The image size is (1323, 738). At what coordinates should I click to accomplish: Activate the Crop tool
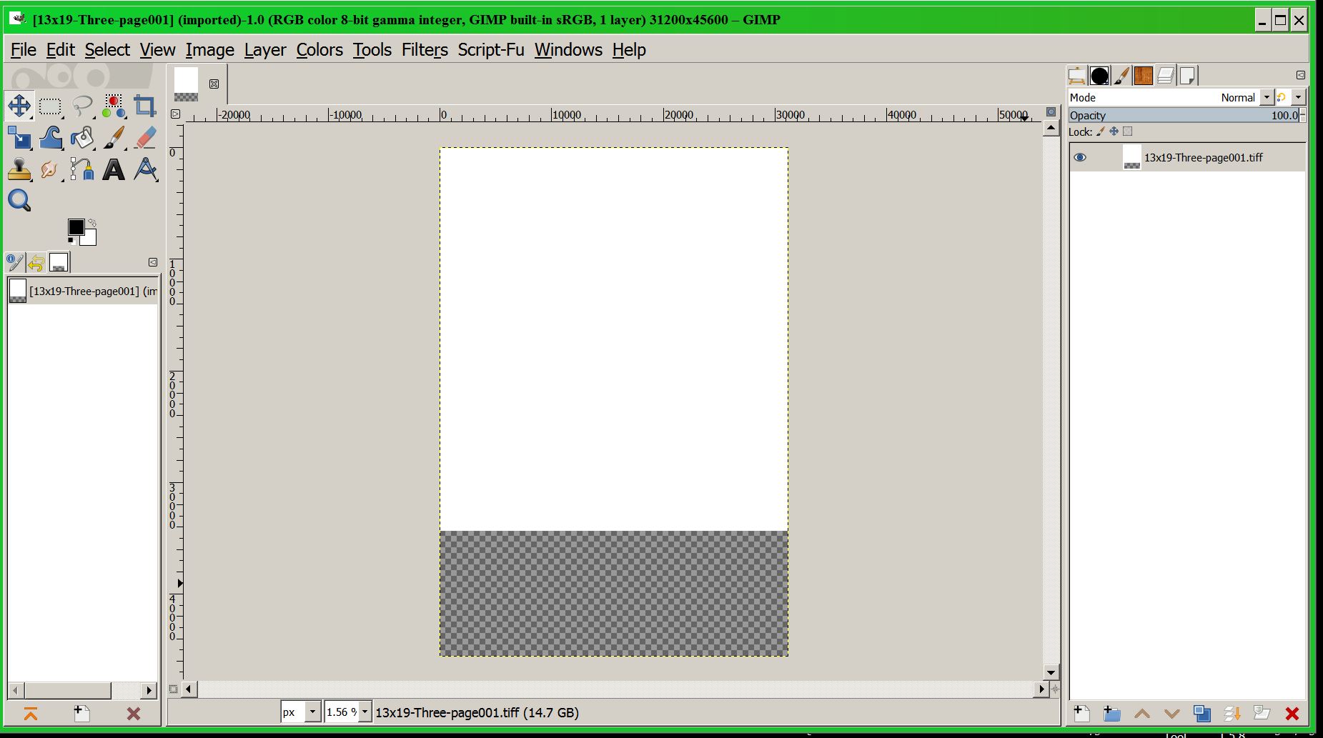[145, 106]
